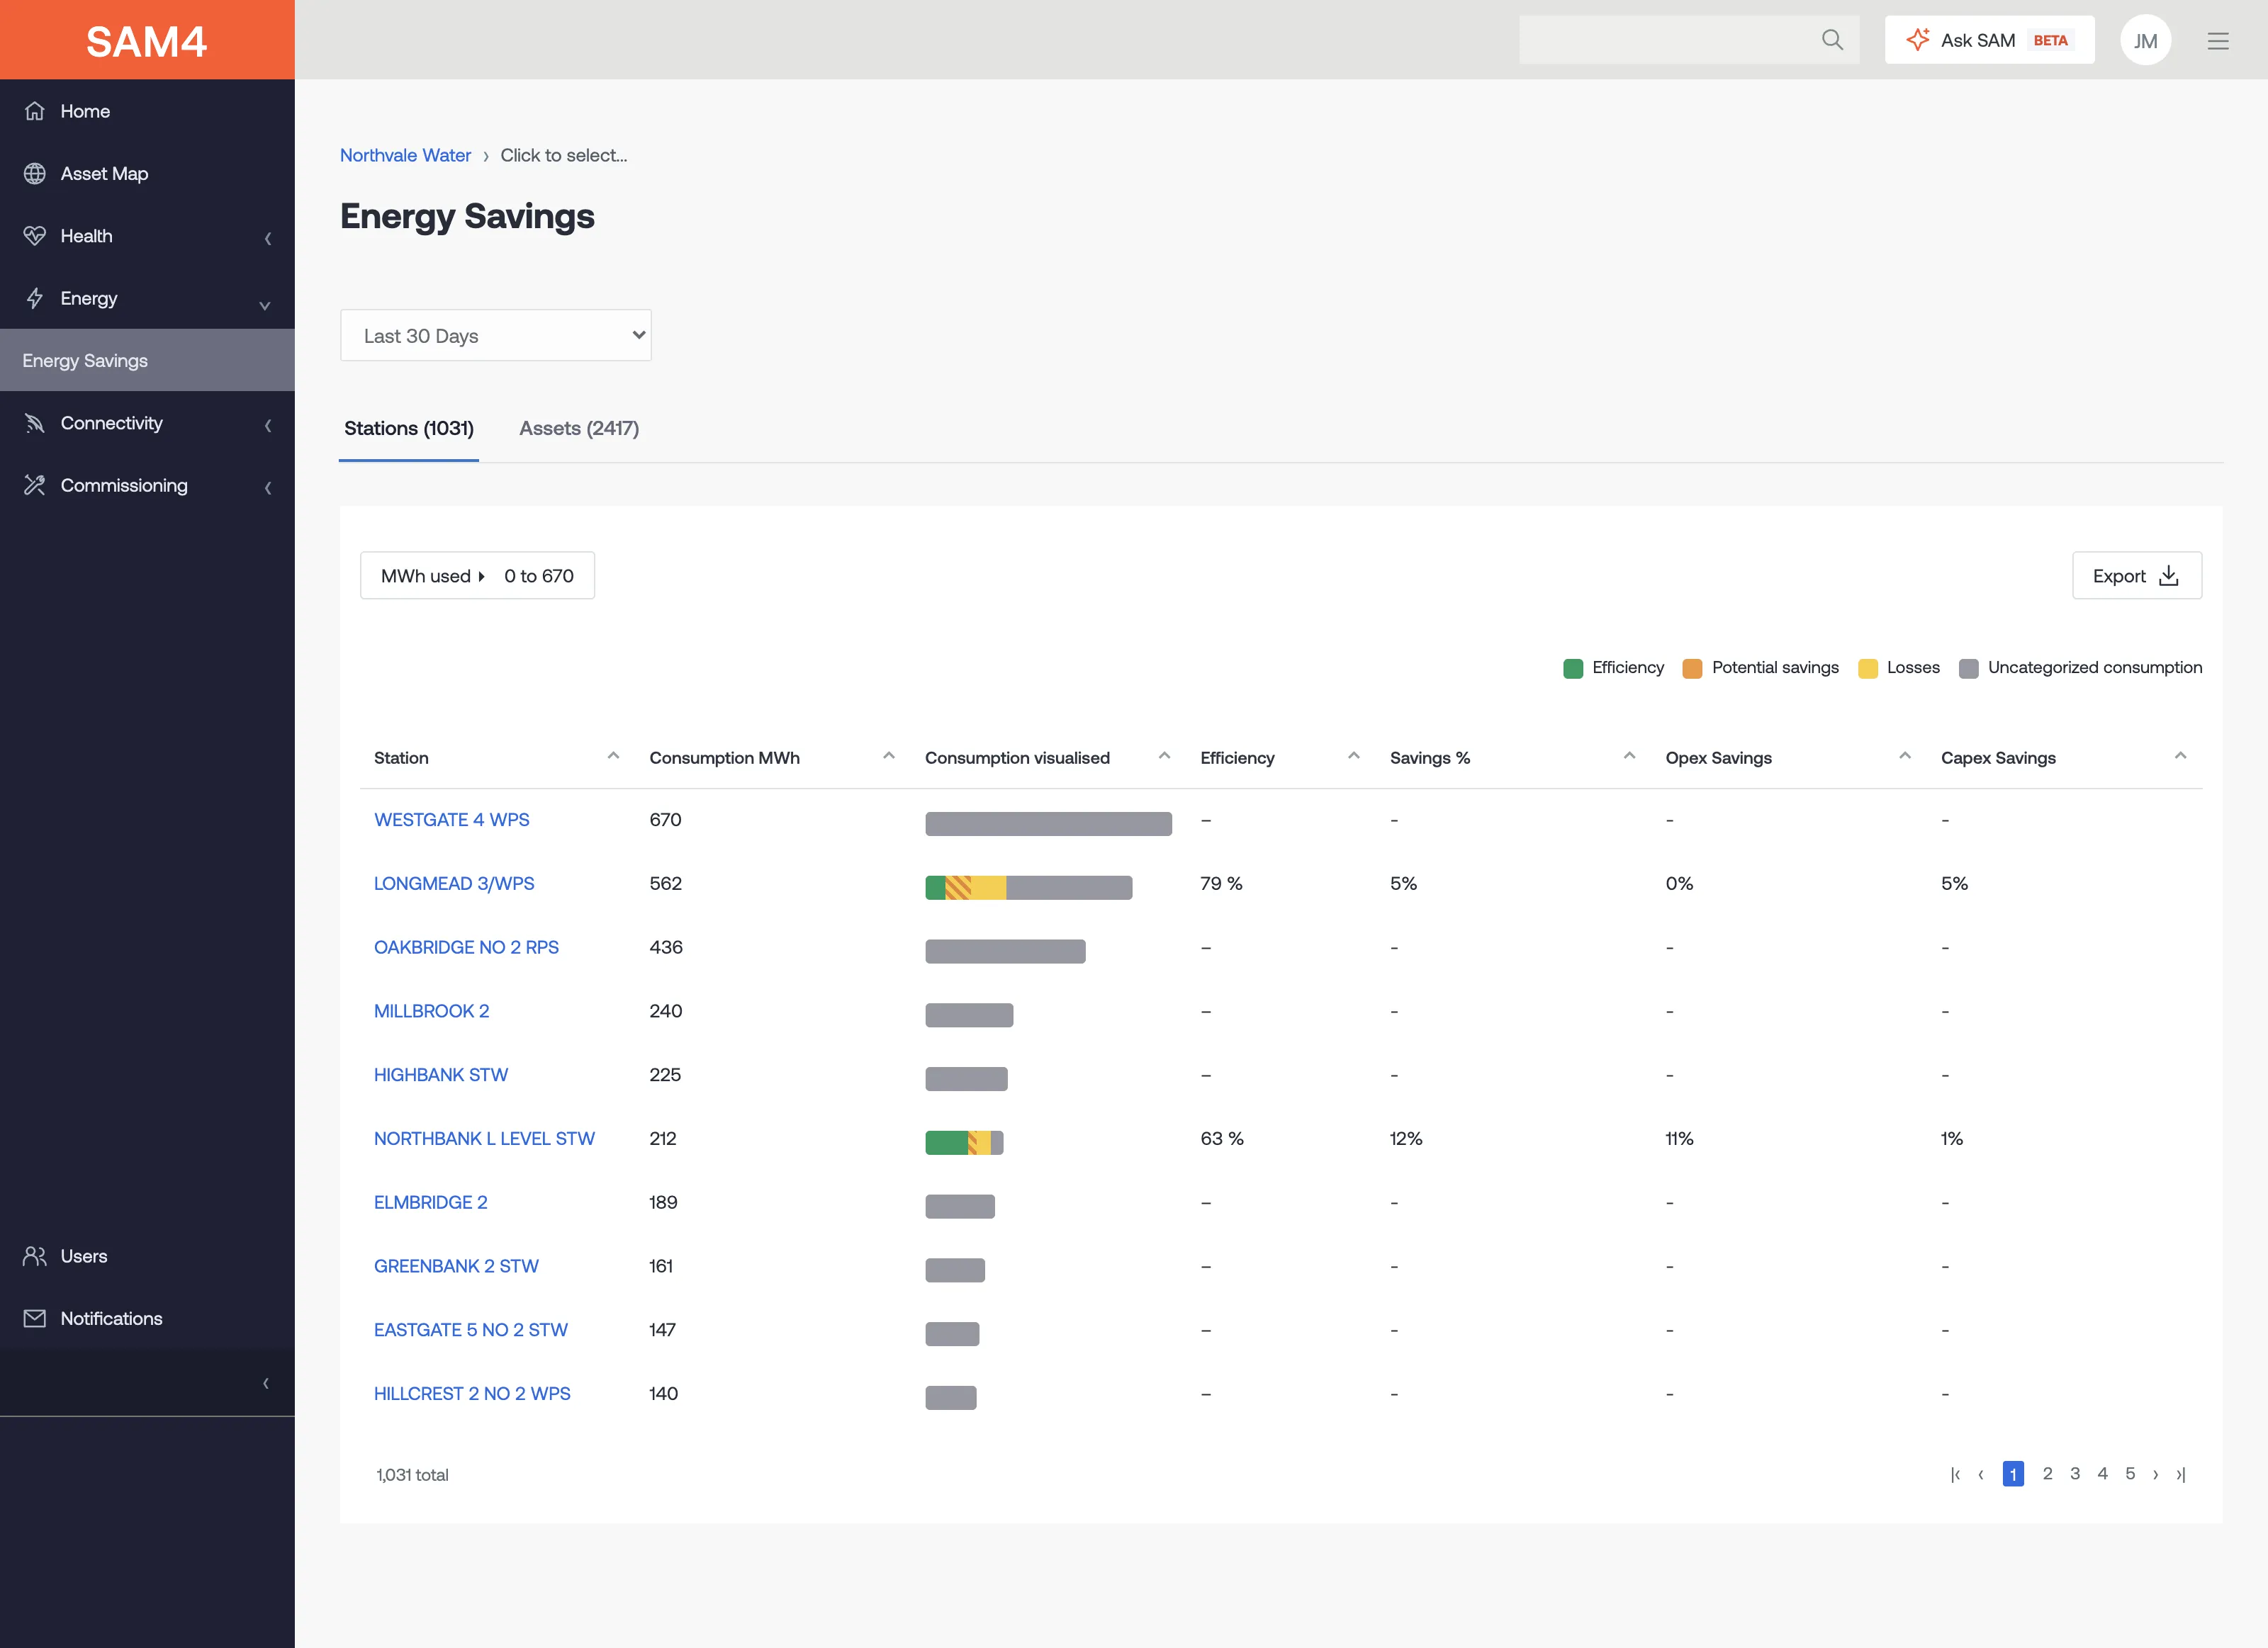The image size is (2268, 1648).
Task: Expand the Health sidebar section
Action: (x=147, y=236)
